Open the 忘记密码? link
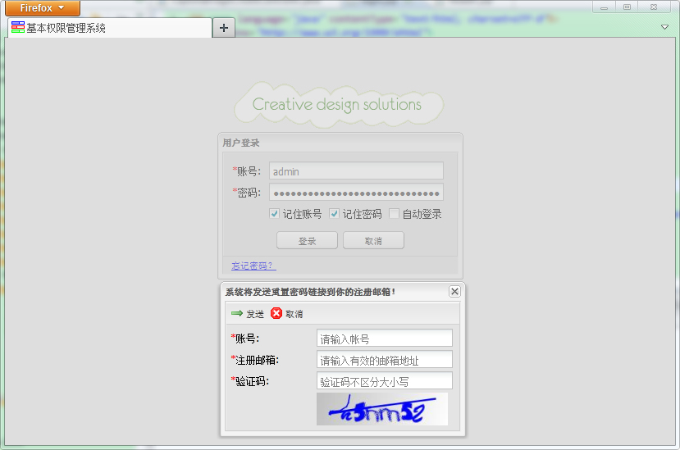 [253, 266]
